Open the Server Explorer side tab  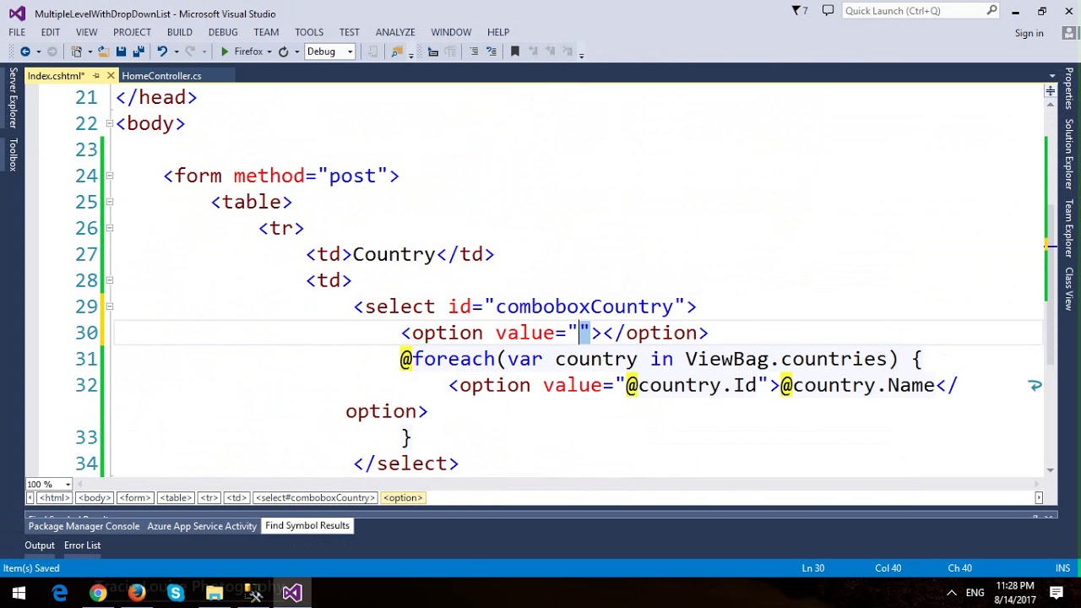coord(13,98)
